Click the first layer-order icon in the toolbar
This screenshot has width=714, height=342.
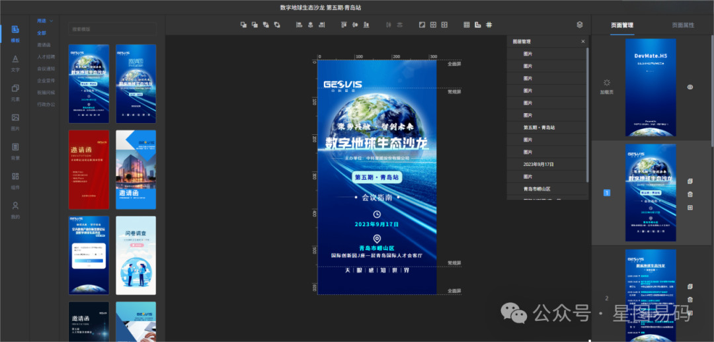tap(243, 24)
